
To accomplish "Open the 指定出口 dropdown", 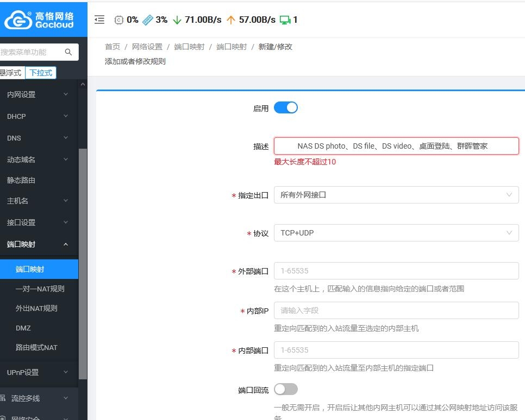I will pyautogui.click(x=396, y=195).
